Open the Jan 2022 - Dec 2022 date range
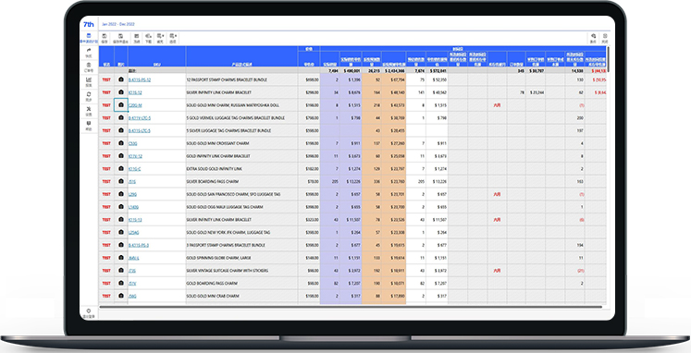The image size is (691, 353). 118,24
